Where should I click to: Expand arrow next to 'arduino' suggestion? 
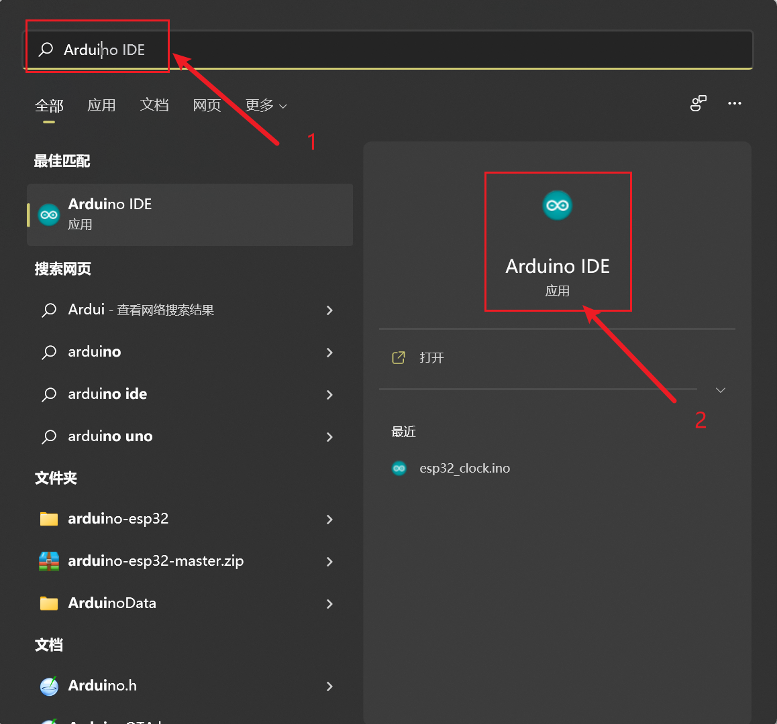[x=329, y=352]
